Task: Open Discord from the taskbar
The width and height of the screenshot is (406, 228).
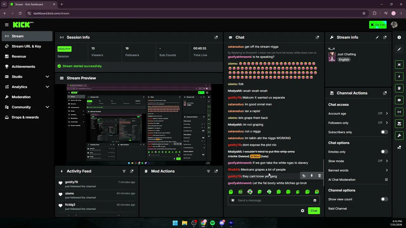Action: point(222,223)
